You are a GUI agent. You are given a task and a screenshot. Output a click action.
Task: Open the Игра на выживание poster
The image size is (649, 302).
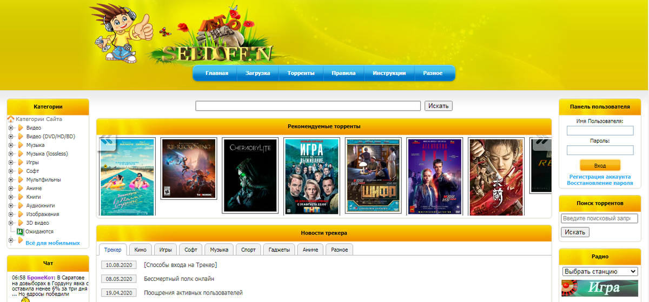point(312,176)
